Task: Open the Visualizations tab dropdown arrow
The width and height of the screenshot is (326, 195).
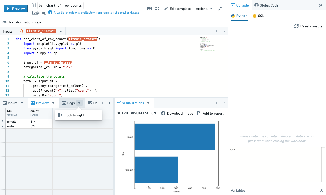Action: coord(148,103)
